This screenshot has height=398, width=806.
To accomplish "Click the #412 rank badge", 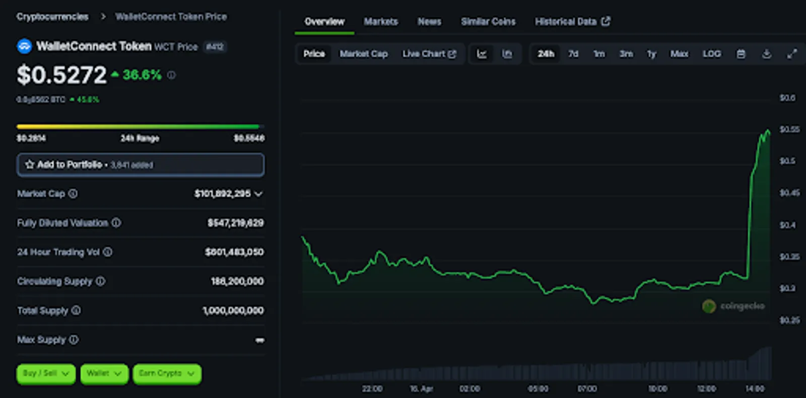I will click(215, 47).
